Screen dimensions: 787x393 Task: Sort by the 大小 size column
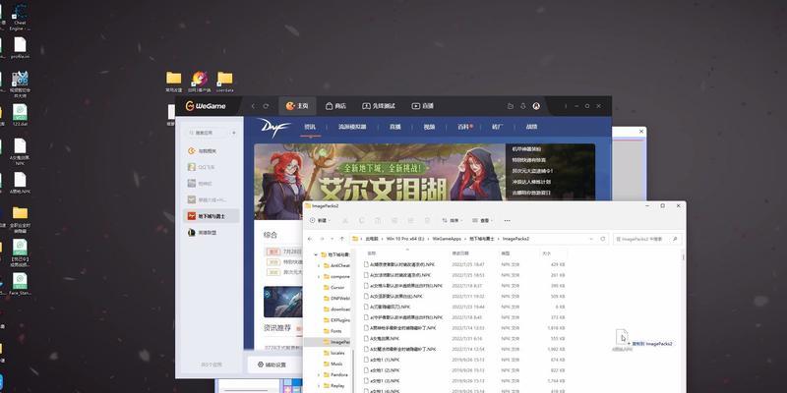(x=545, y=253)
